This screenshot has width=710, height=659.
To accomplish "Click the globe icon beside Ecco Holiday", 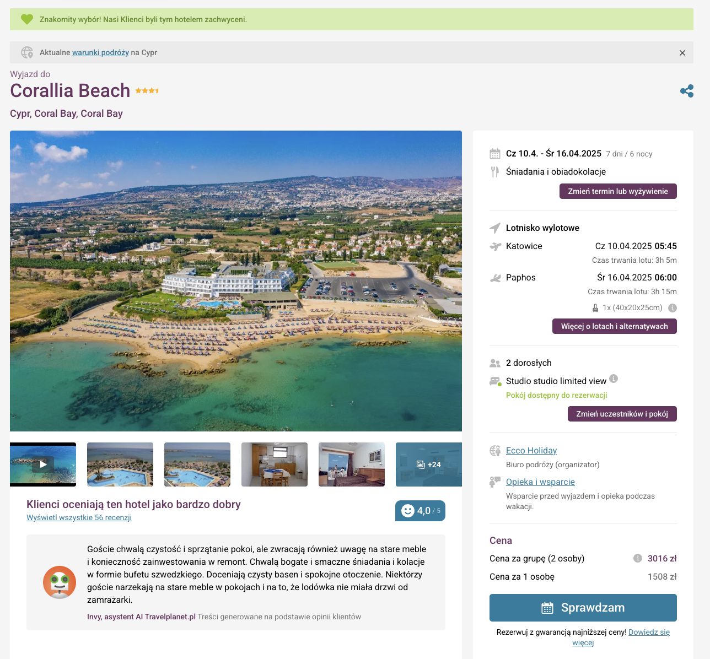I will pyautogui.click(x=495, y=451).
